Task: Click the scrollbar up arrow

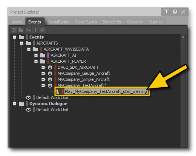Action: coord(183,37)
